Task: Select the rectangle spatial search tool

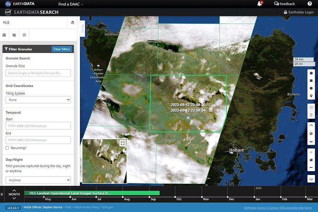Action: coord(311,81)
